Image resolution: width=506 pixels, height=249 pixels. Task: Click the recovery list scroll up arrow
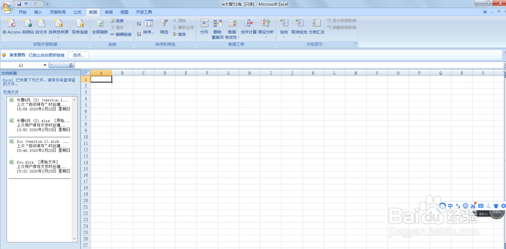pos(74,100)
